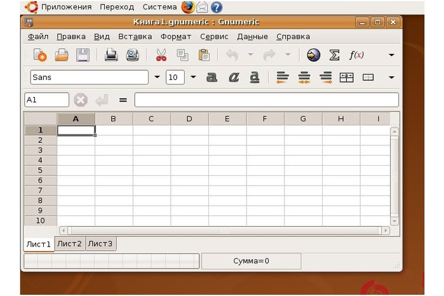Open the font size dropdown list
444x296 pixels.
pos(193,77)
